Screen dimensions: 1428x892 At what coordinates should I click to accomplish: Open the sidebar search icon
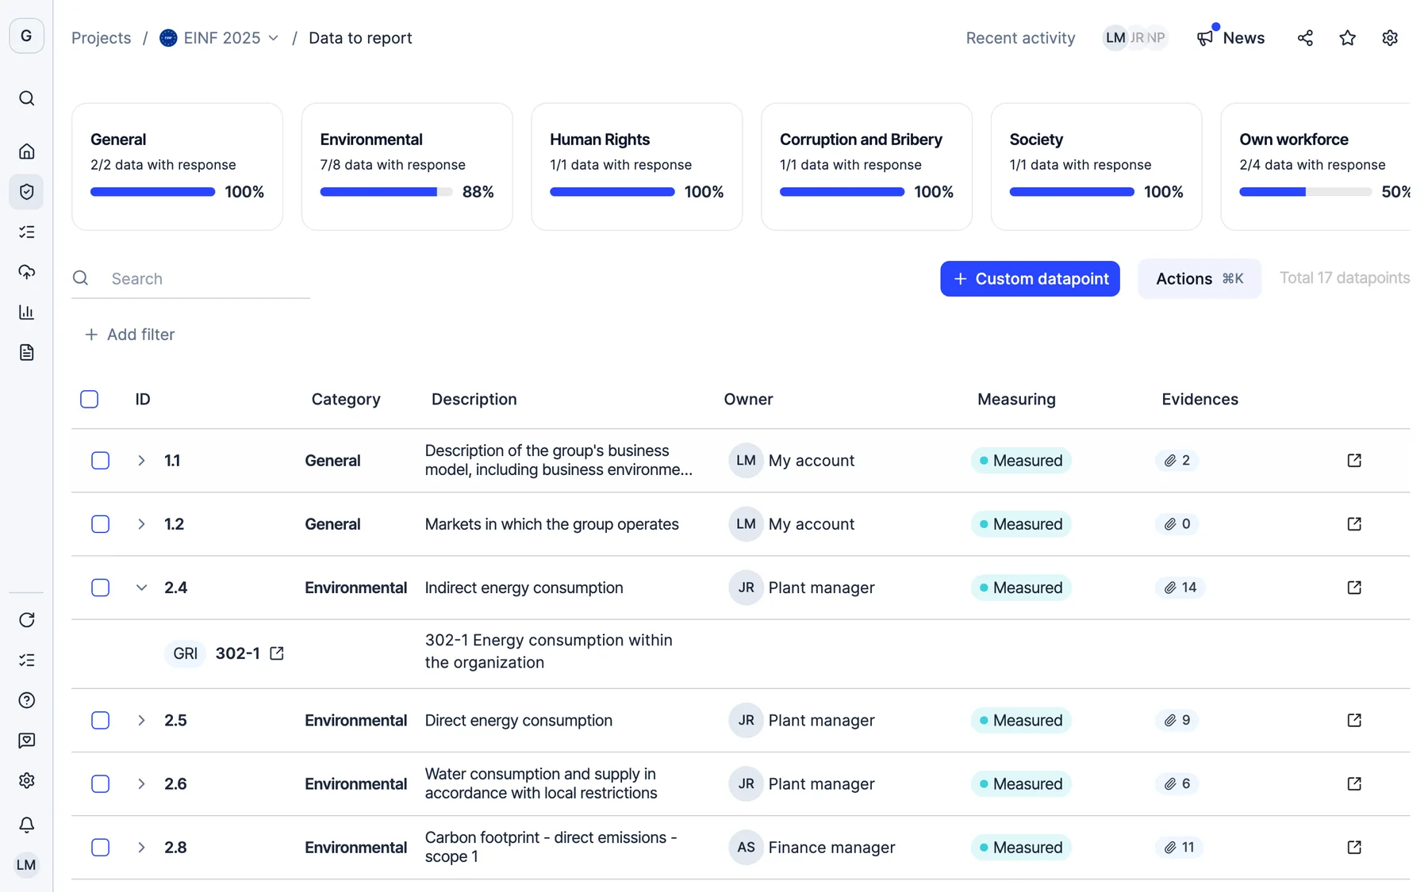pyautogui.click(x=27, y=98)
